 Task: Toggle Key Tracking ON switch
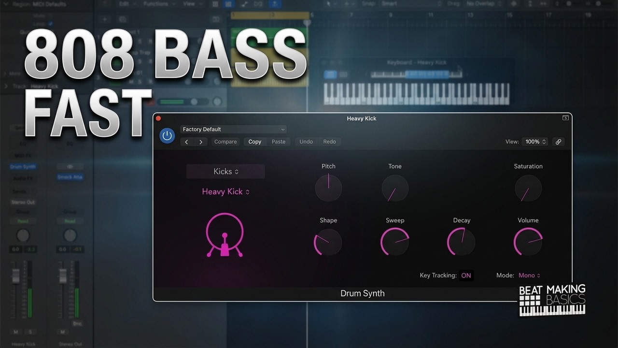pos(466,275)
